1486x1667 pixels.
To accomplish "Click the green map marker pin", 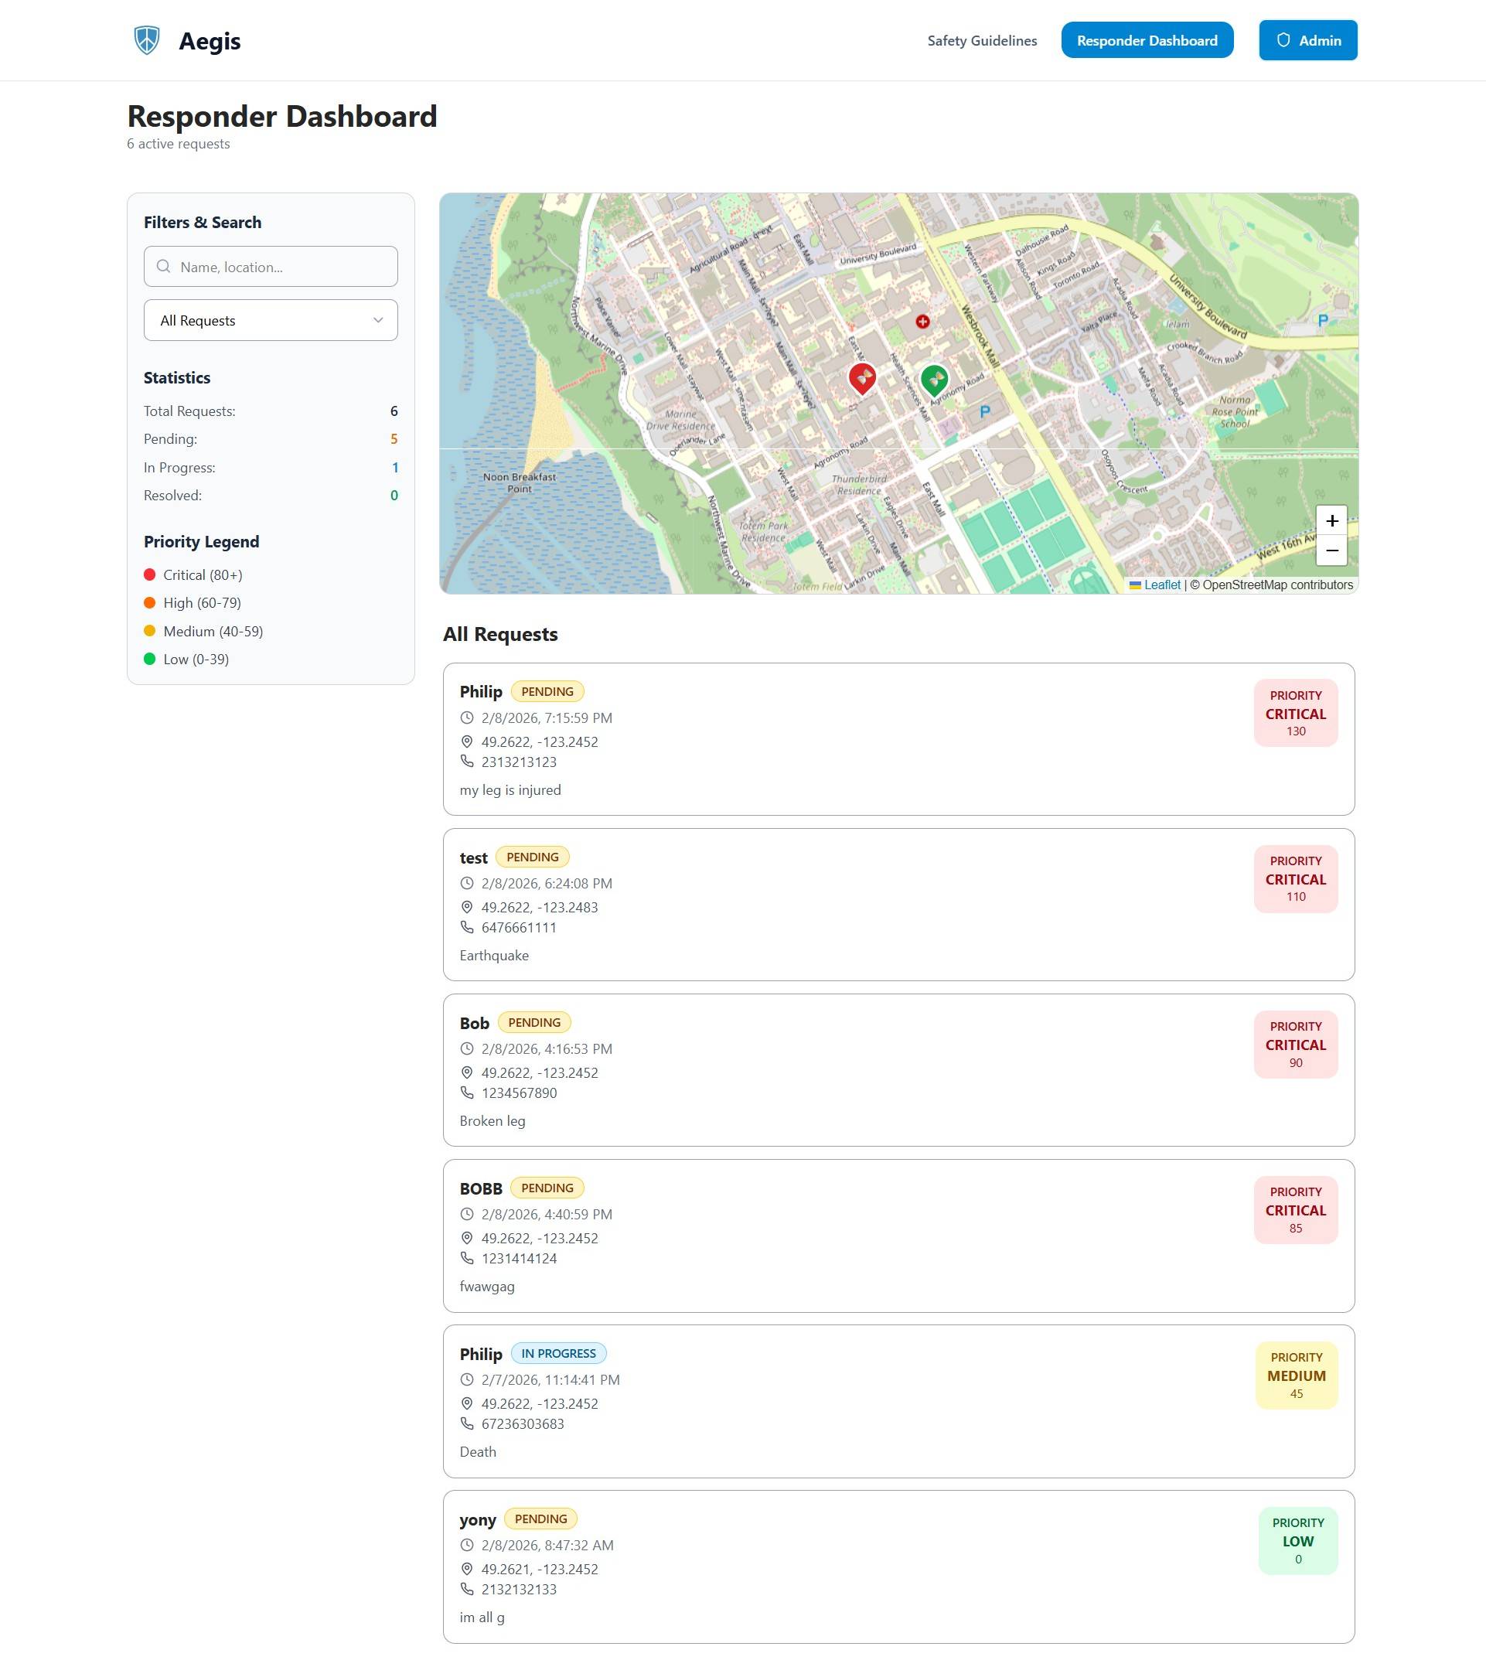I will [934, 379].
